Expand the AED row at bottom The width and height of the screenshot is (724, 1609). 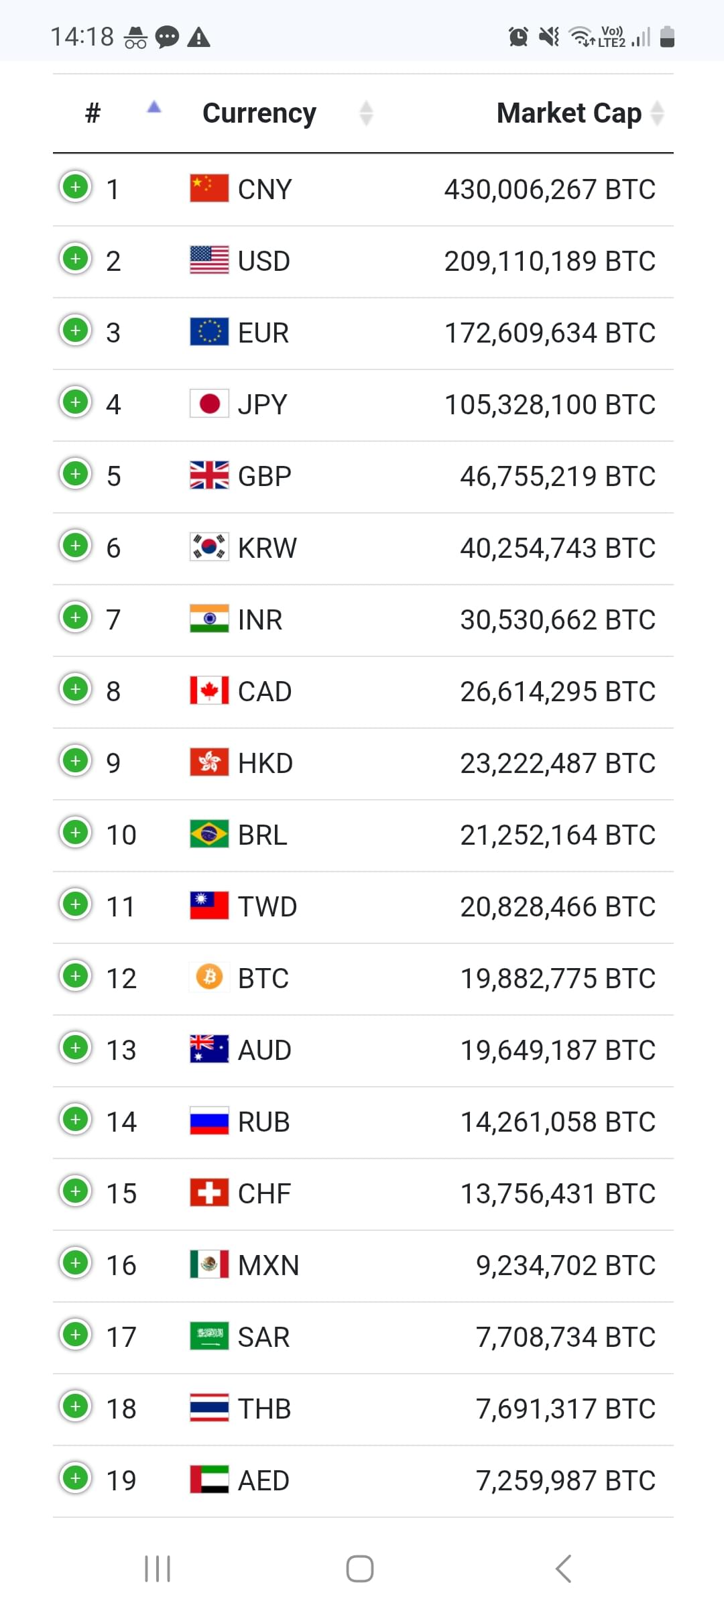pyautogui.click(x=76, y=1478)
